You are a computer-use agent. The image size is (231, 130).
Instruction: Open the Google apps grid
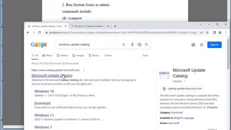[x=201, y=45]
